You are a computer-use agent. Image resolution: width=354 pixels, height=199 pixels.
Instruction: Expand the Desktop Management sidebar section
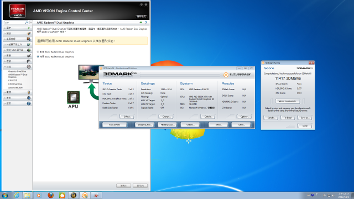point(17,39)
